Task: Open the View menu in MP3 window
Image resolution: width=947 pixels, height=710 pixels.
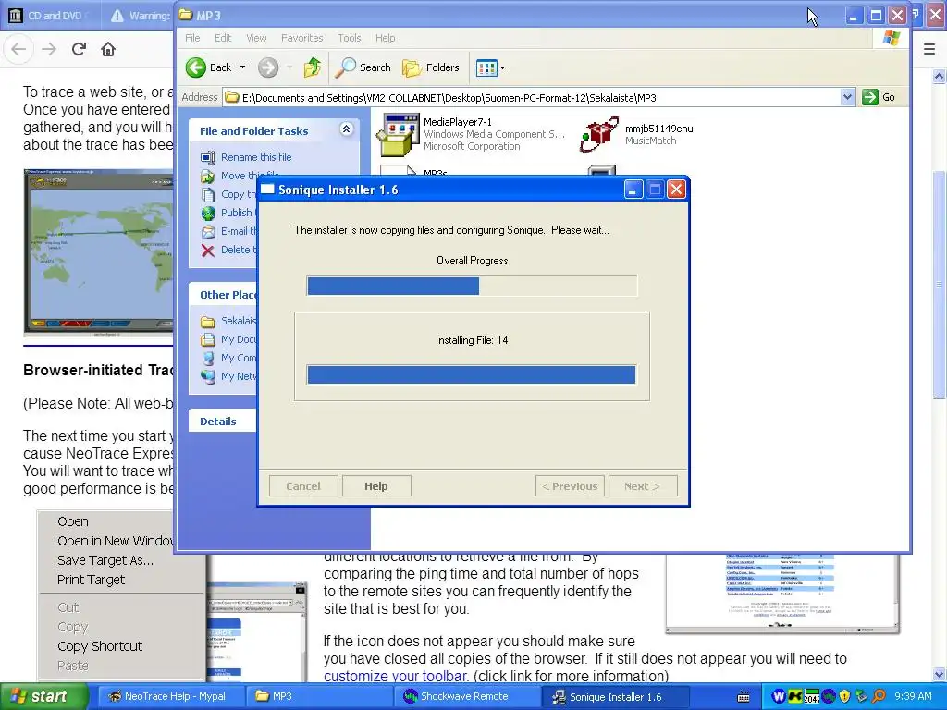Action: pos(256,38)
